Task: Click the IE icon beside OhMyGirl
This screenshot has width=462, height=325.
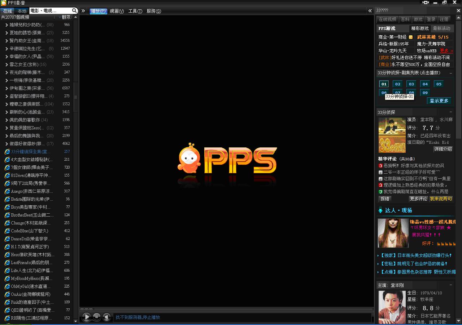Action: click(7, 286)
